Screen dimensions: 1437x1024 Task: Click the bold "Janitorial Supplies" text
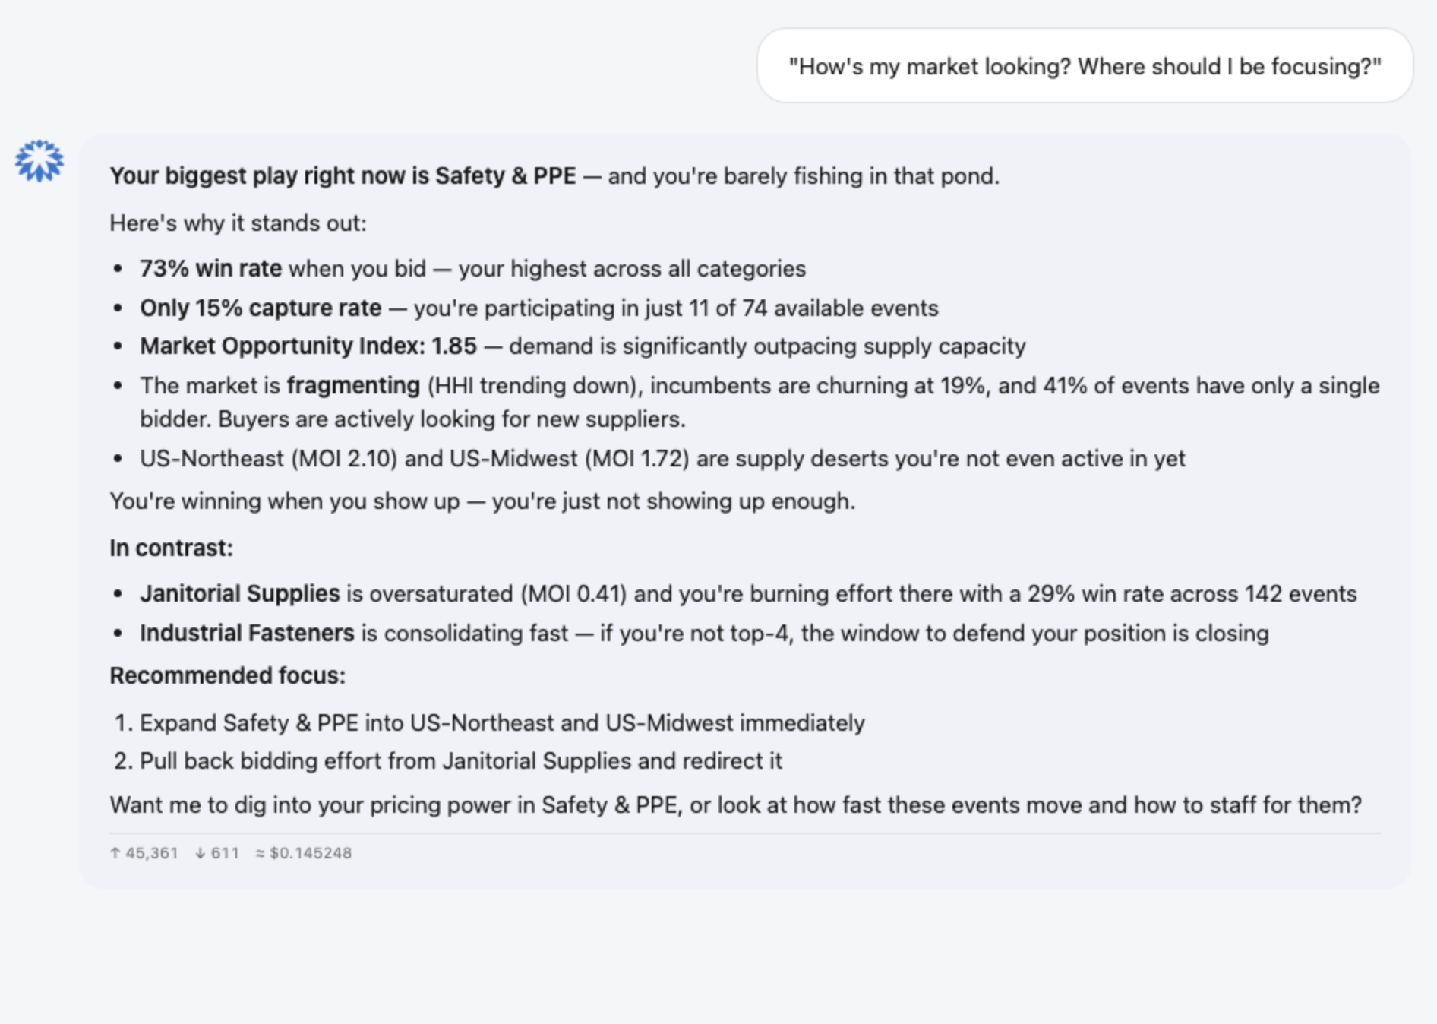(240, 593)
